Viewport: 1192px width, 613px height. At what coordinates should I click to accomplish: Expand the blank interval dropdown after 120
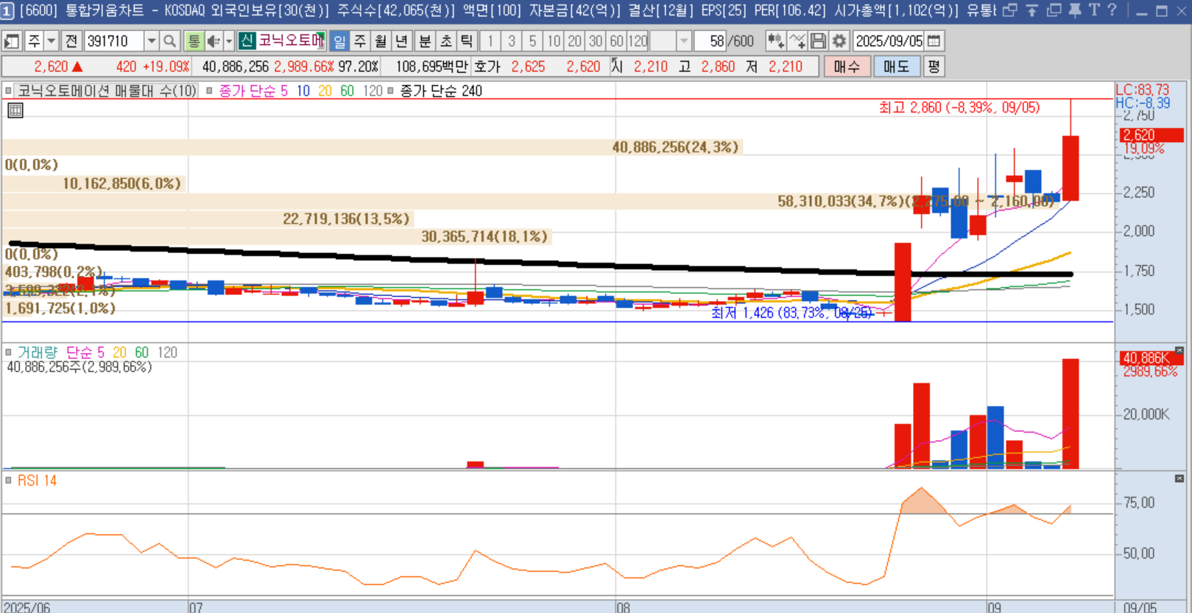coord(684,41)
